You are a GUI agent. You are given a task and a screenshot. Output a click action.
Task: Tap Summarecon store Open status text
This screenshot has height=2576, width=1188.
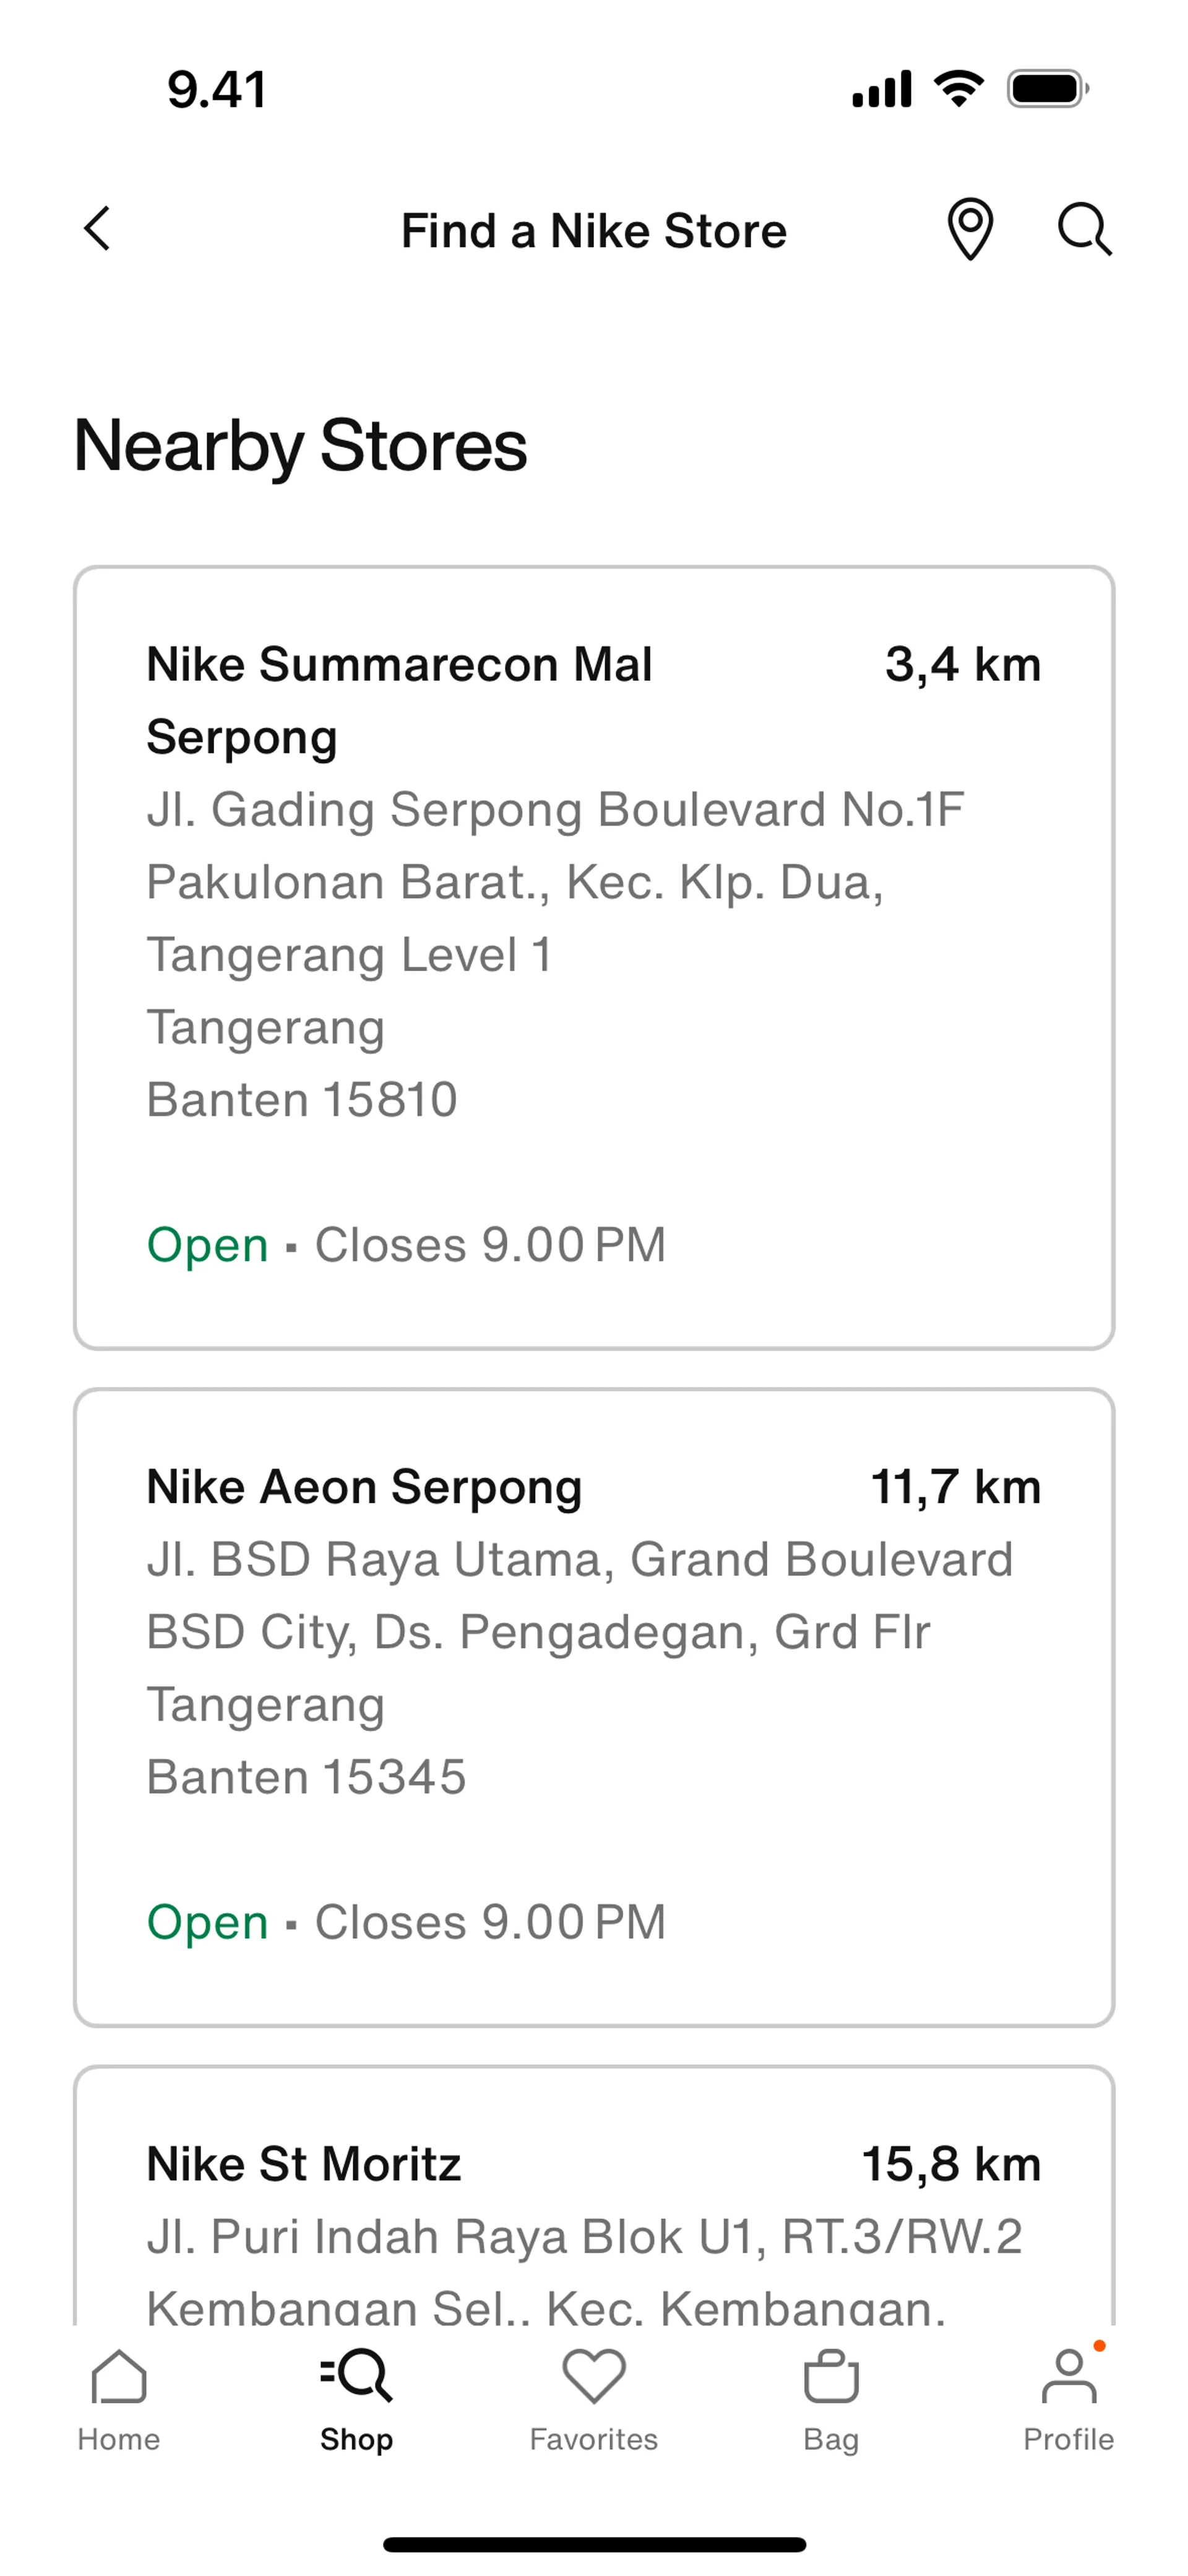coord(207,1245)
